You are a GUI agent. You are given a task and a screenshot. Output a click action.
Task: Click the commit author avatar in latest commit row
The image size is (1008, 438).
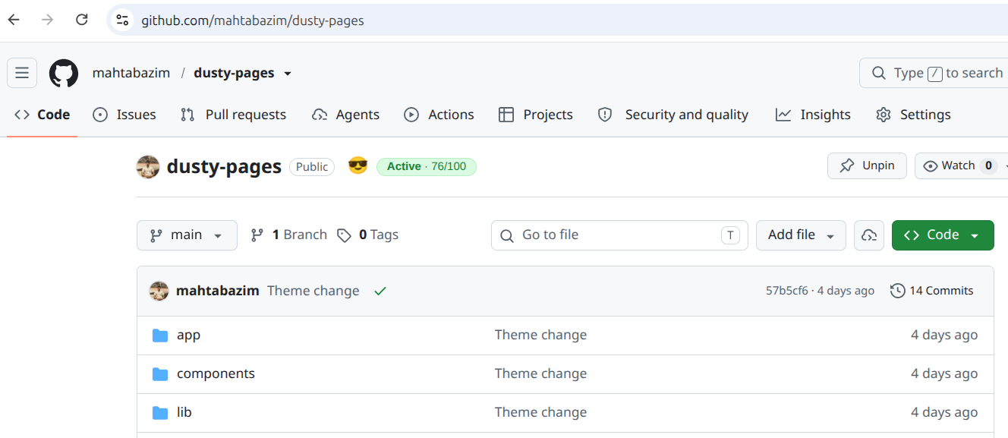[x=159, y=291]
